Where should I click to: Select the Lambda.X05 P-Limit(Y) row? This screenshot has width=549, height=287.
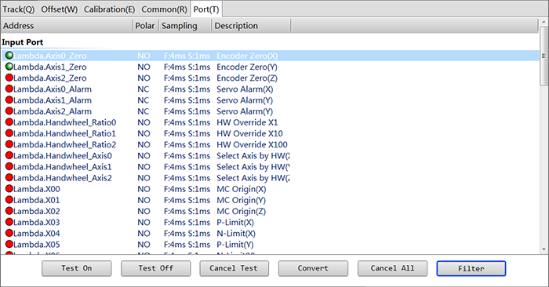tap(271, 245)
